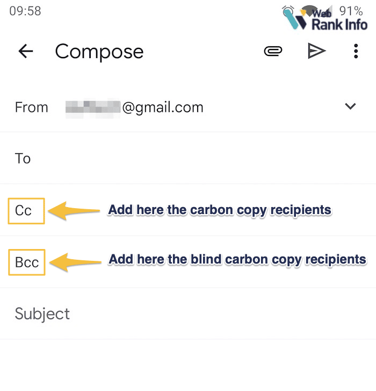Viewport: 376px width, 391px height.
Task: Click the yellow arrow pointing to Cc
Action: point(75,210)
